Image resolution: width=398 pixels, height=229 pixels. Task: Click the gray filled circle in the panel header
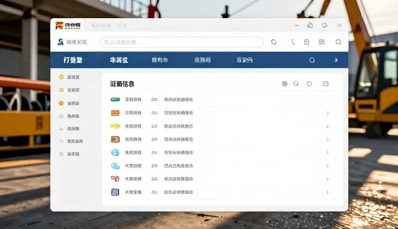click(x=285, y=83)
